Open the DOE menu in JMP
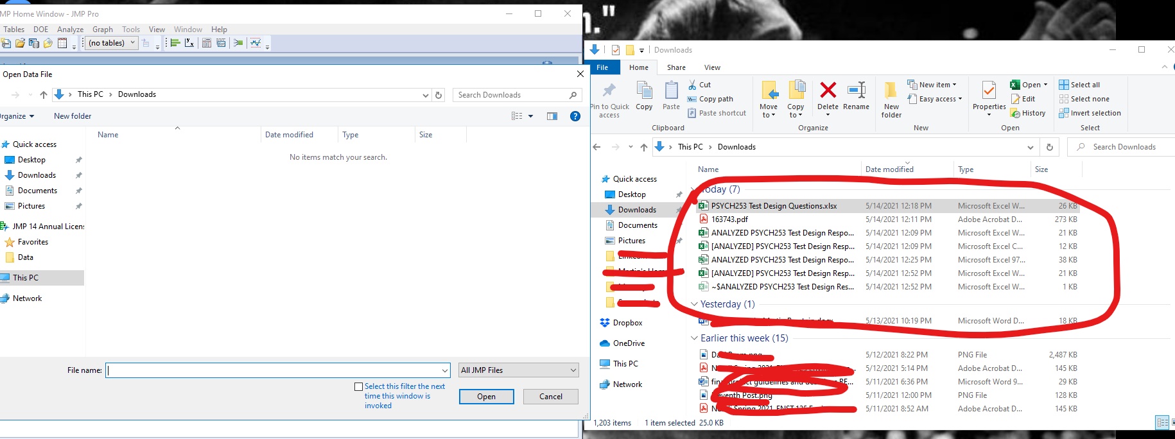This screenshot has height=439, width=1175. (x=41, y=30)
